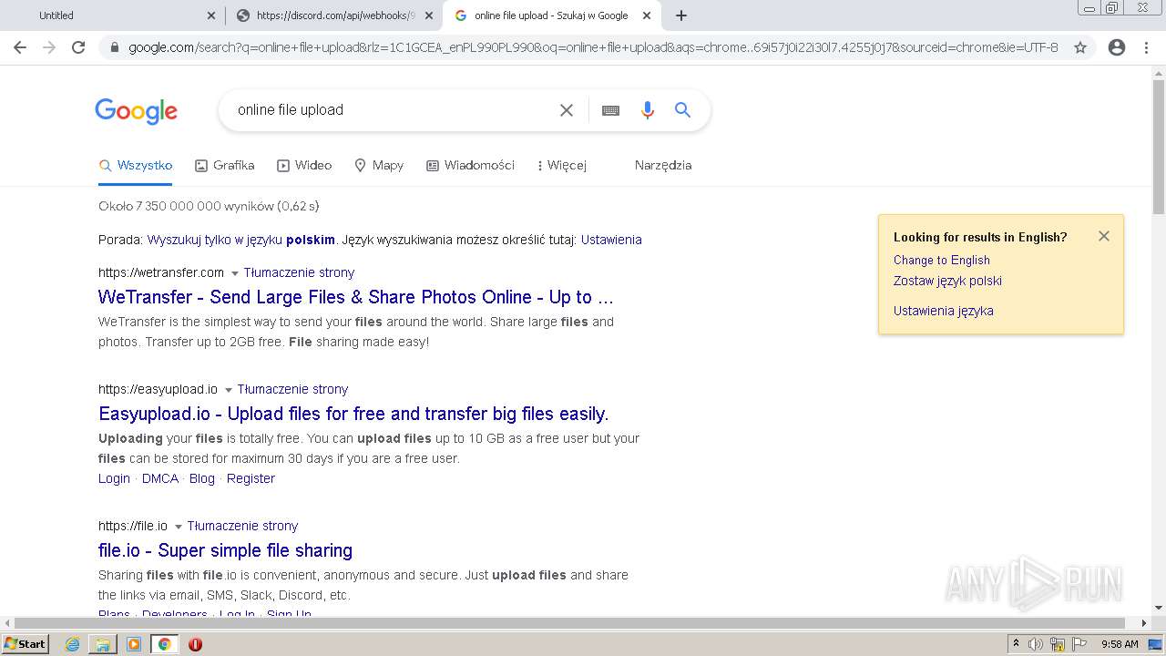Close the discord.com webhooks tab
The width and height of the screenshot is (1166, 656).
click(429, 15)
